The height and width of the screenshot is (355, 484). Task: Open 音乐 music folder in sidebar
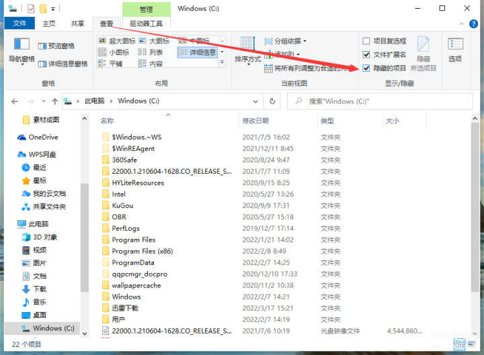34,302
